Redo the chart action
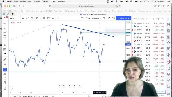Image resolution: width=172 pixels, height=97 pixels. [x=61, y=18]
